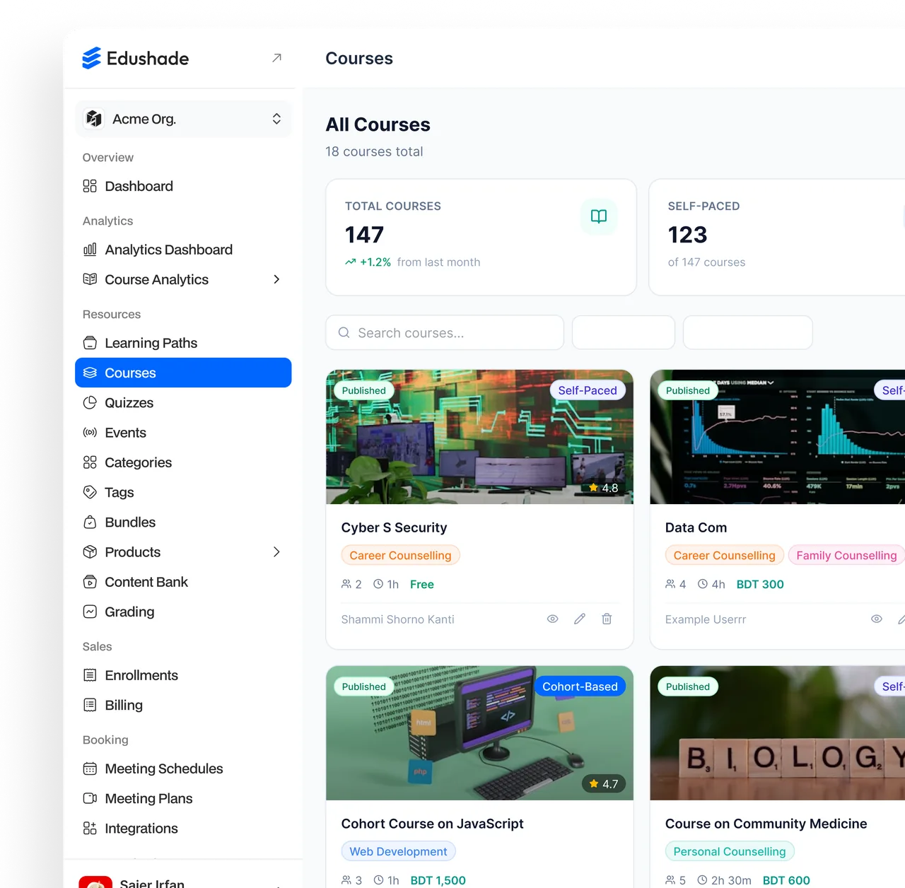Viewport: 905px width, 888px height.
Task: Open the Acme Org. organization switcher
Action: 183,119
